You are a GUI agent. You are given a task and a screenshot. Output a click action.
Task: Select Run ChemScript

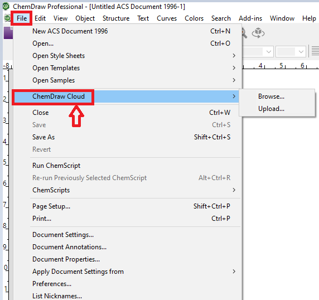[x=128, y=166]
